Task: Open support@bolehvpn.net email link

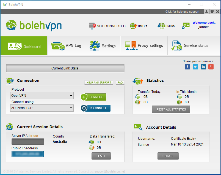Action: point(110,171)
